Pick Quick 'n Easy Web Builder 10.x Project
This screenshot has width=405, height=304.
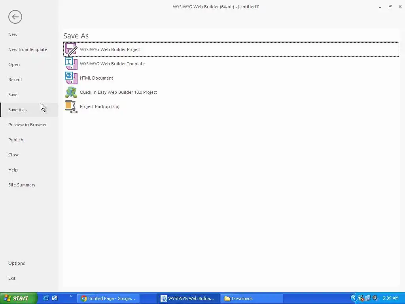tap(118, 92)
